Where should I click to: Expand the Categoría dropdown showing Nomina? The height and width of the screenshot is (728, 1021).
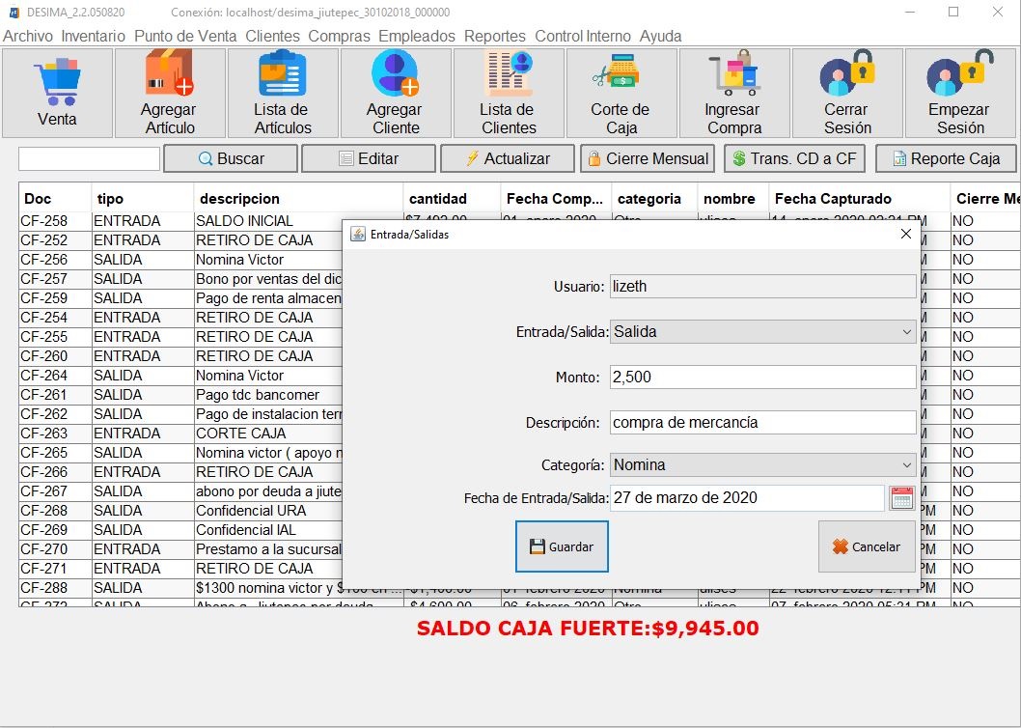click(x=762, y=464)
